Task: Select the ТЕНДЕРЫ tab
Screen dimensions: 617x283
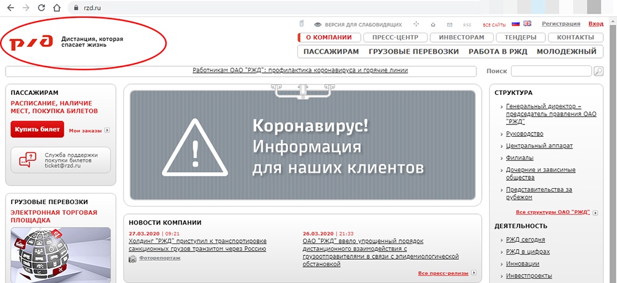Action: tap(521, 38)
